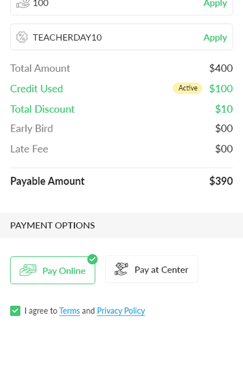Click the TEACHERDAY10 coupon input field
The height and width of the screenshot is (373, 243).
pos(121,37)
